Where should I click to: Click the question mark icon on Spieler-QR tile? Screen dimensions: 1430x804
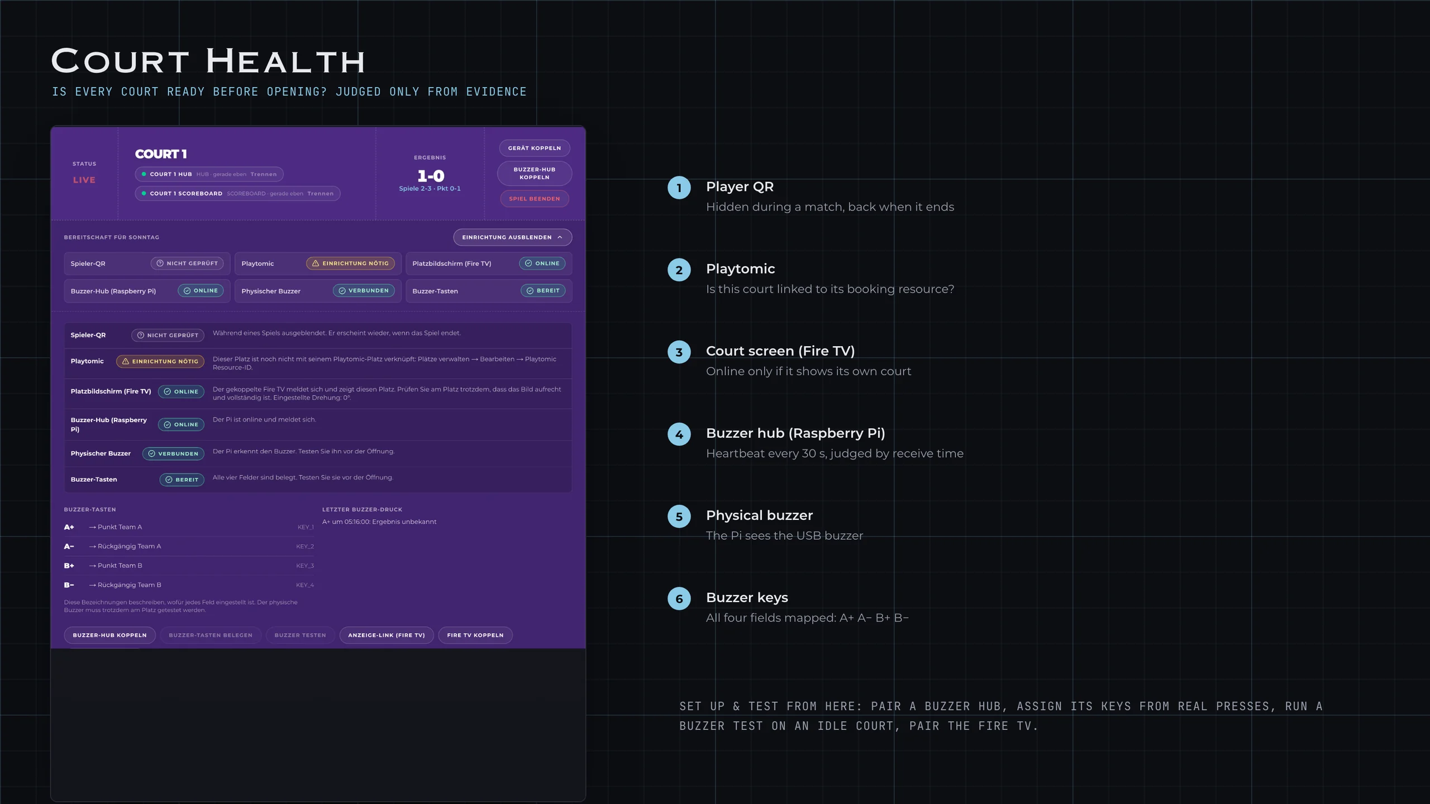tap(160, 263)
